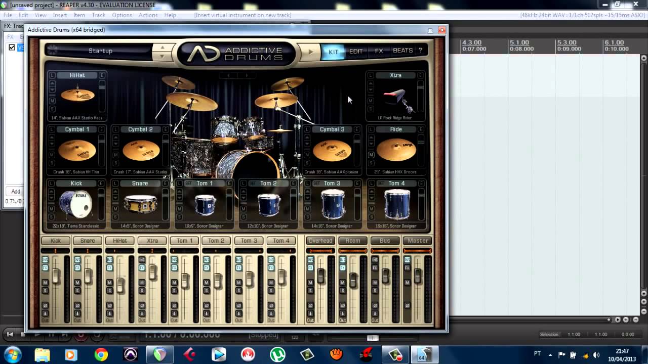Select previous preset with up arrow
The image size is (648, 364).
(x=162, y=48)
